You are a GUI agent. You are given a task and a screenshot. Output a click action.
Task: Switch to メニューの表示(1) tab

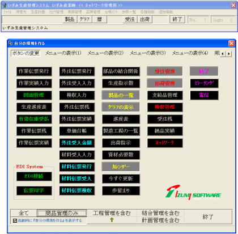[63, 53]
